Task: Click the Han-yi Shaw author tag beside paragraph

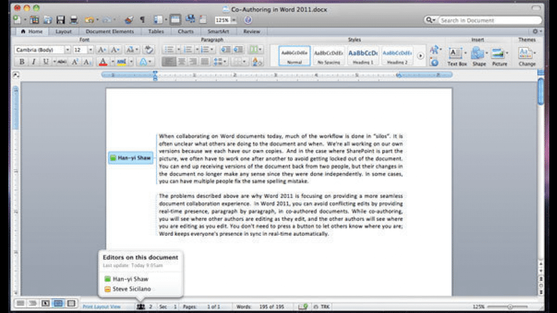Action: 131,158
